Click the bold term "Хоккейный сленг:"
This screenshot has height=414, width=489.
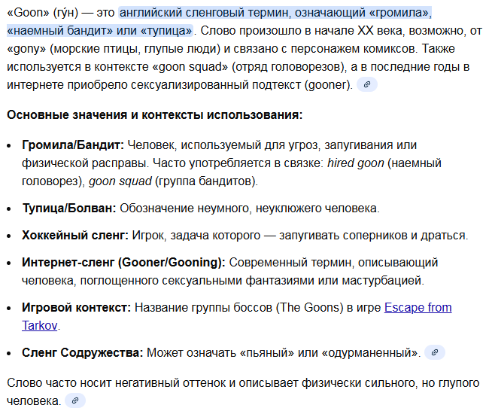(x=75, y=235)
